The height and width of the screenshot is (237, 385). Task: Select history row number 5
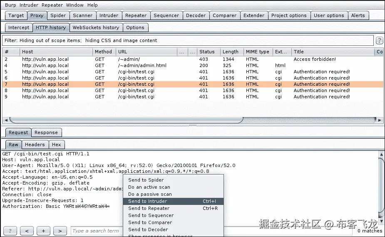coord(193,72)
